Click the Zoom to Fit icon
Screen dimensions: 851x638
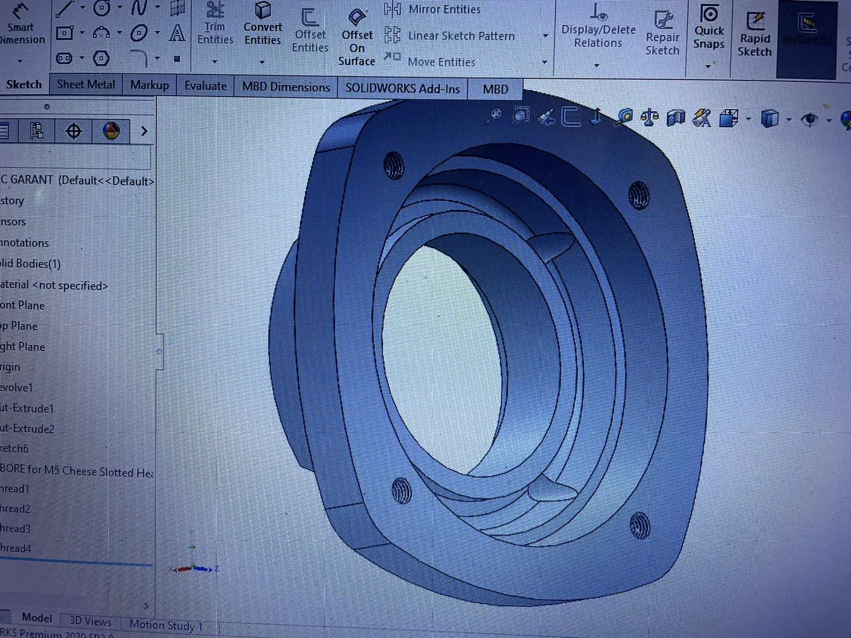coord(495,115)
